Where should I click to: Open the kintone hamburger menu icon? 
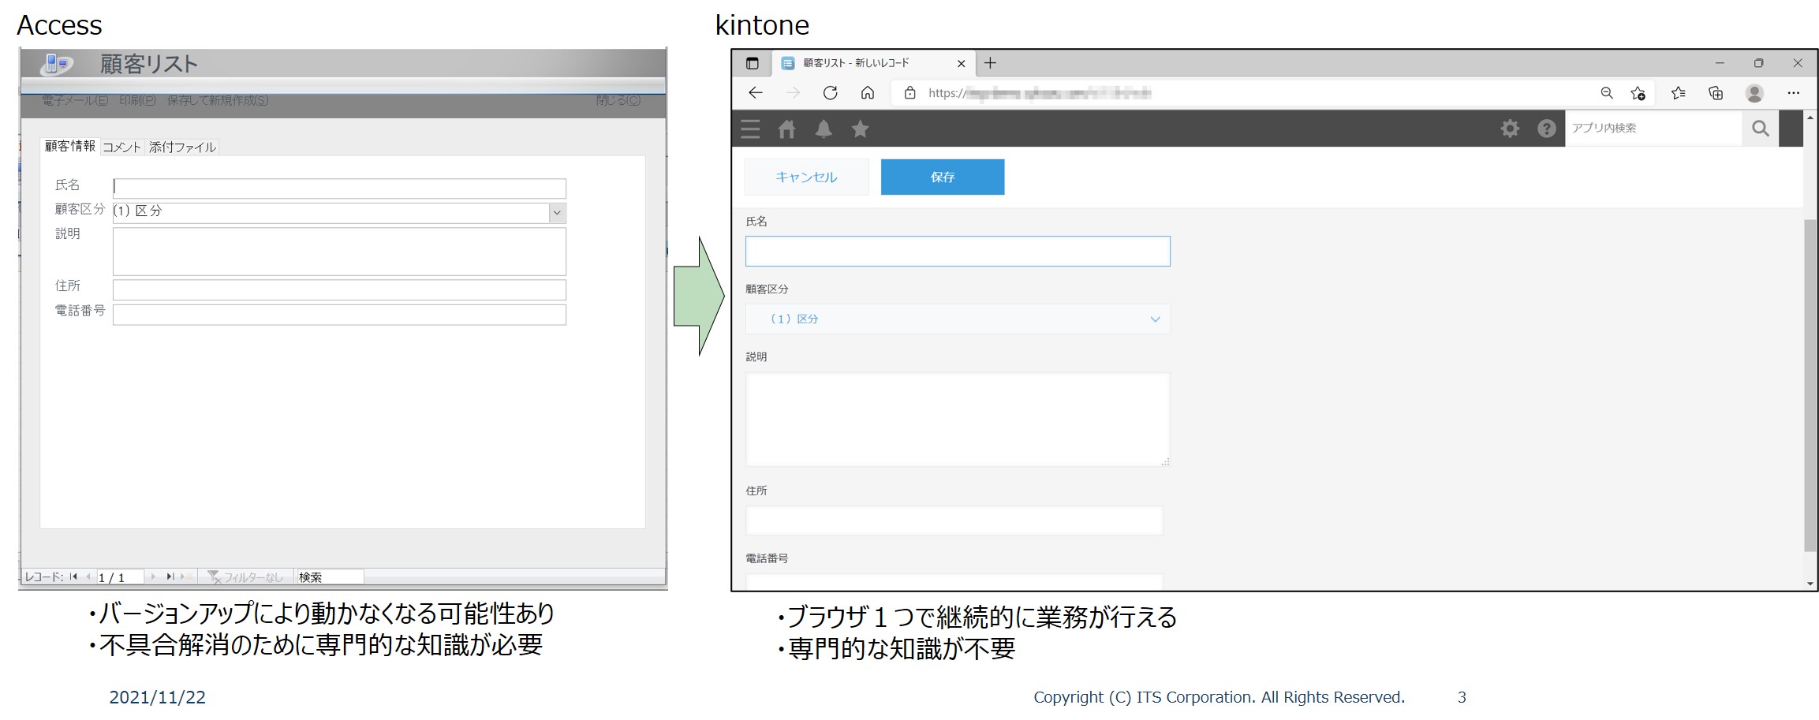[x=750, y=129]
